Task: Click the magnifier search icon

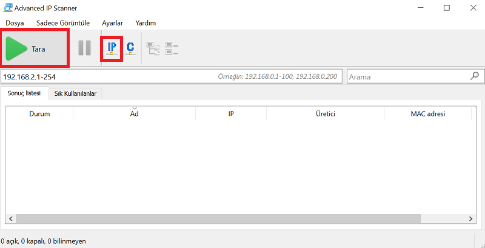Action: tap(475, 76)
